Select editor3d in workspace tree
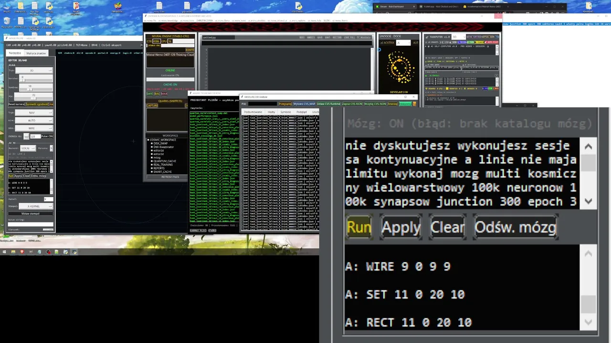 coord(158,154)
